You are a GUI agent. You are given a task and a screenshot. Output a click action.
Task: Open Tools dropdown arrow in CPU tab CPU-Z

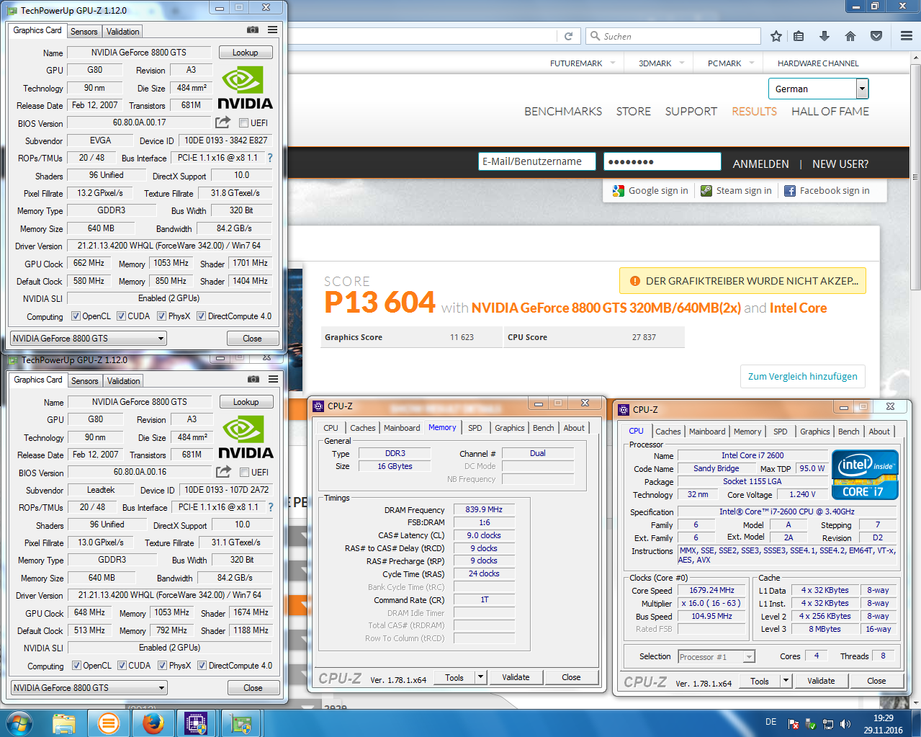[786, 681]
